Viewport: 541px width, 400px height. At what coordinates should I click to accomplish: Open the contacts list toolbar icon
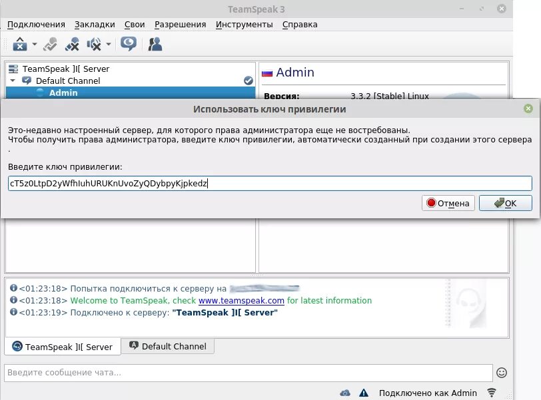point(155,44)
